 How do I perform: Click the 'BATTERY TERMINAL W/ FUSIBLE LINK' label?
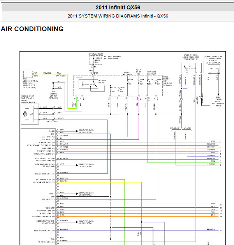coord(113,57)
